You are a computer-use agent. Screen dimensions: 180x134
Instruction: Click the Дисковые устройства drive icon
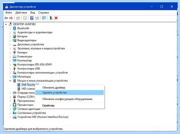point(14,45)
